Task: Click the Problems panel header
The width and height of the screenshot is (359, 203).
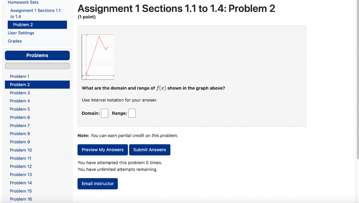Action: [x=37, y=55]
